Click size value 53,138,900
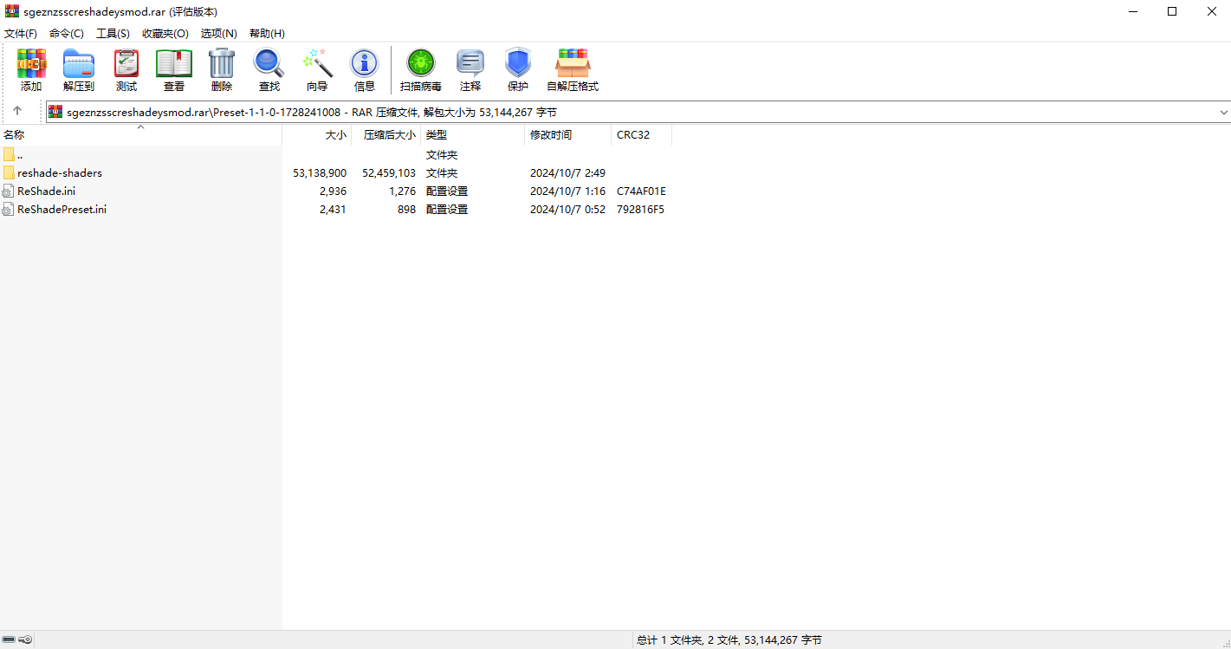Image resolution: width=1231 pixels, height=649 pixels. (320, 172)
